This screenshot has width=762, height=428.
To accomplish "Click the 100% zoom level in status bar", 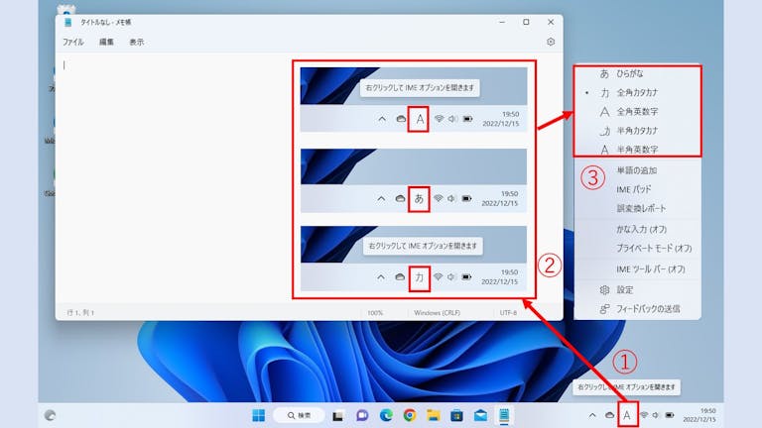I will click(x=375, y=313).
